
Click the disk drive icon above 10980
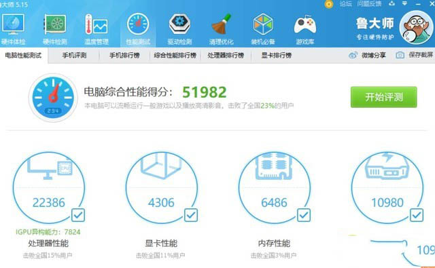(387, 166)
